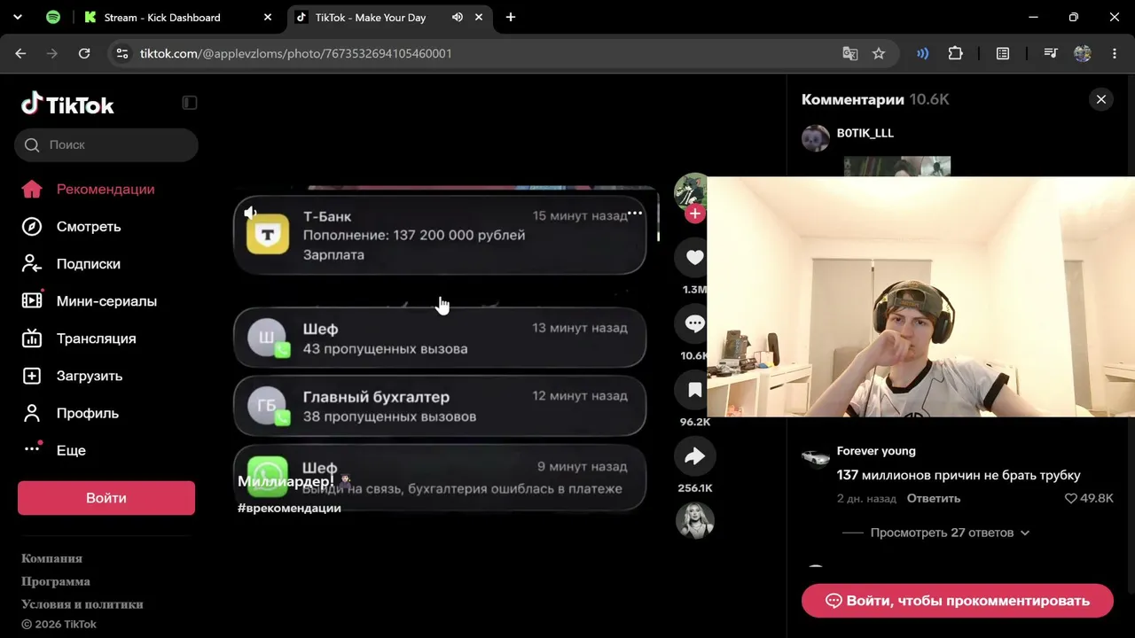The height and width of the screenshot is (638, 1135).
Task: Open a new browser tab
Action: coord(511,17)
